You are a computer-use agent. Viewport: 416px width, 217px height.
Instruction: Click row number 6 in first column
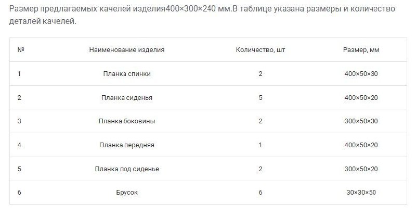coord(19,193)
